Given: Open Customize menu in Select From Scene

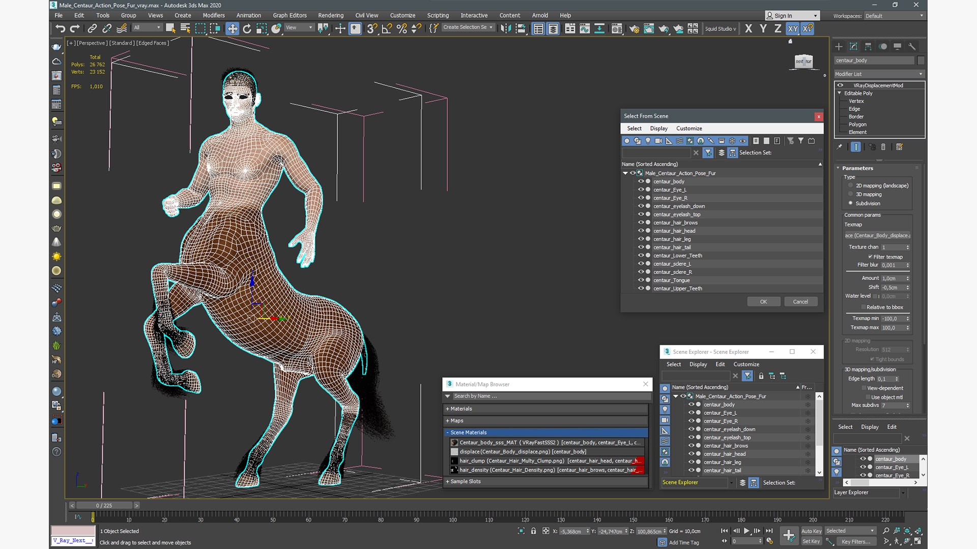Looking at the screenshot, I should [689, 129].
